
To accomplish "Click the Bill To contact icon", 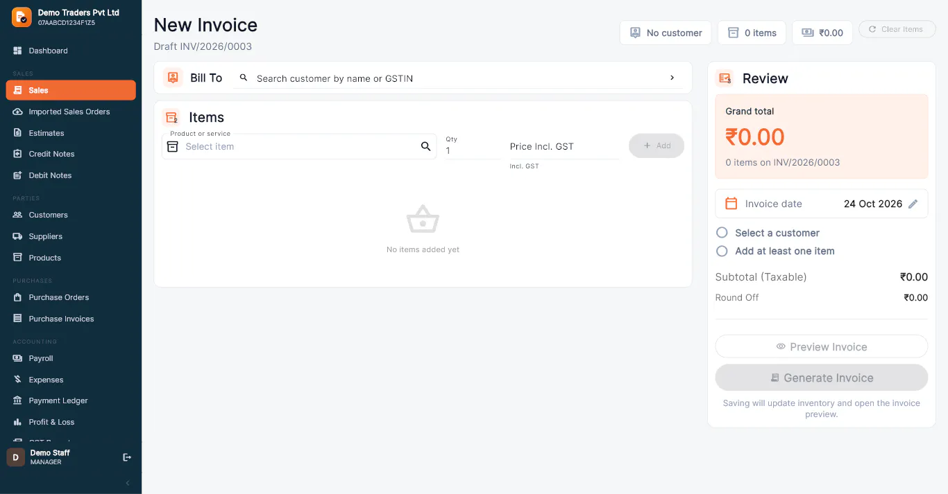I will (x=173, y=78).
